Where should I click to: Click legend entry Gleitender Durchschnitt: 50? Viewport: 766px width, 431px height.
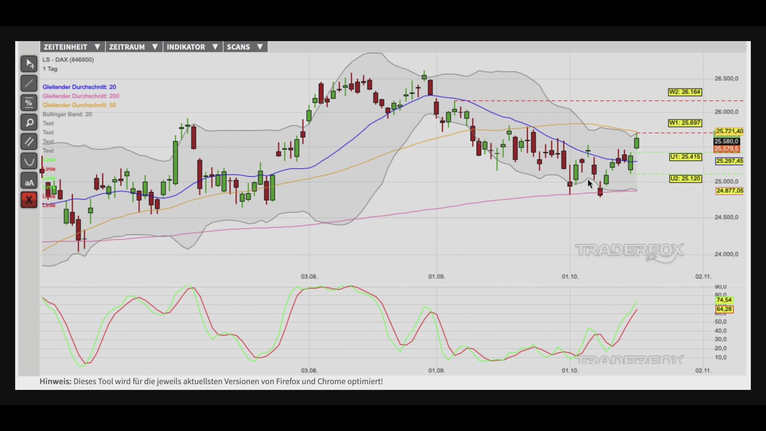(79, 105)
